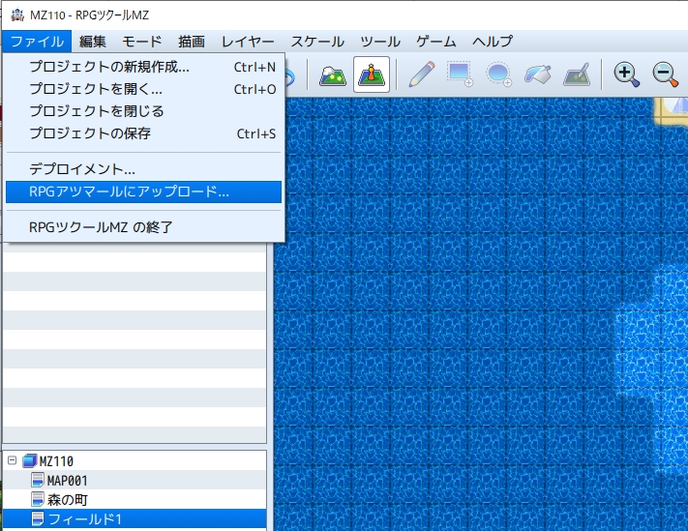Select the フィールド1 map
The width and height of the screenshot is (688, 531).
pos(135,519)
